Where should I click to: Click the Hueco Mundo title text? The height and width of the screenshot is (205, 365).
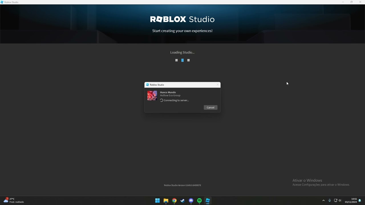coord(168,92)
